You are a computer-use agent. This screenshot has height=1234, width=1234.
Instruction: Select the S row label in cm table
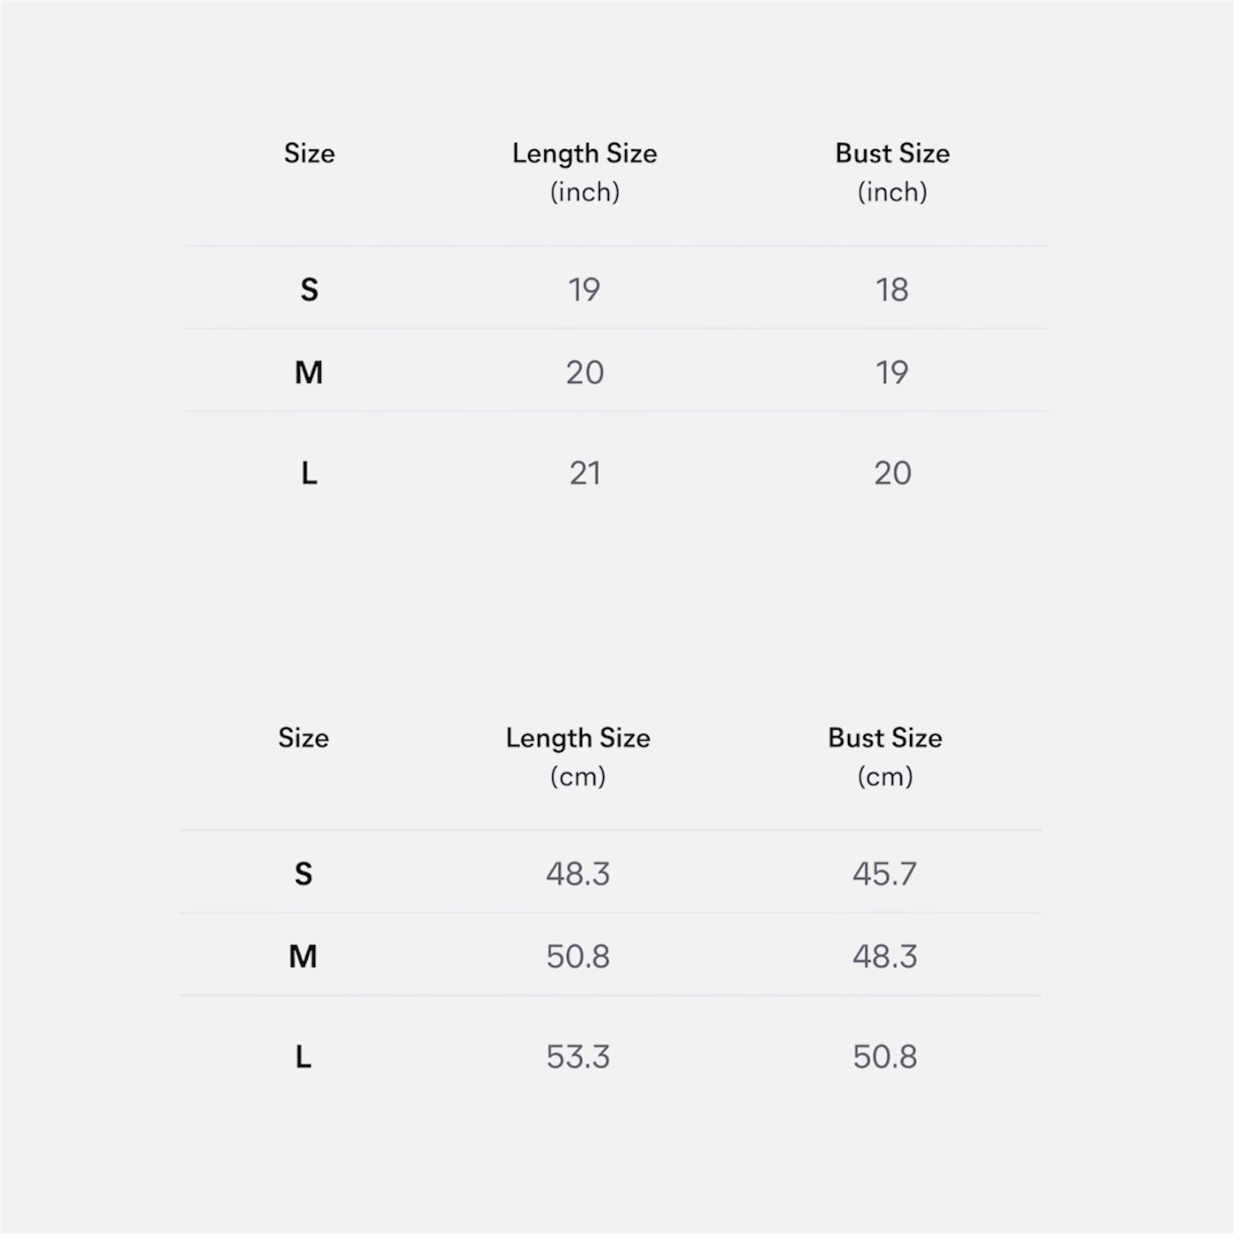coord(303,874)
